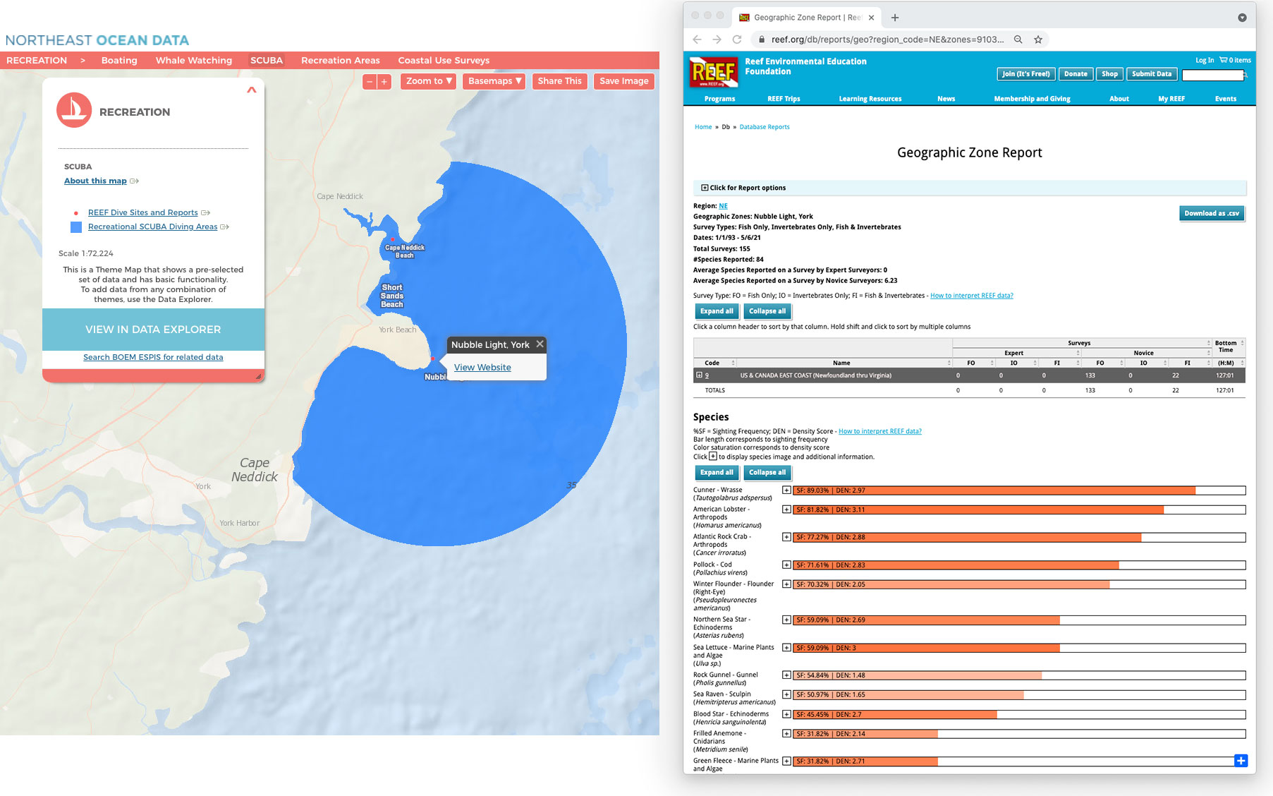Open Search BOEM ESPIS for related data link
Viewport: 1273px width, 796px height.
pos(153,357)
